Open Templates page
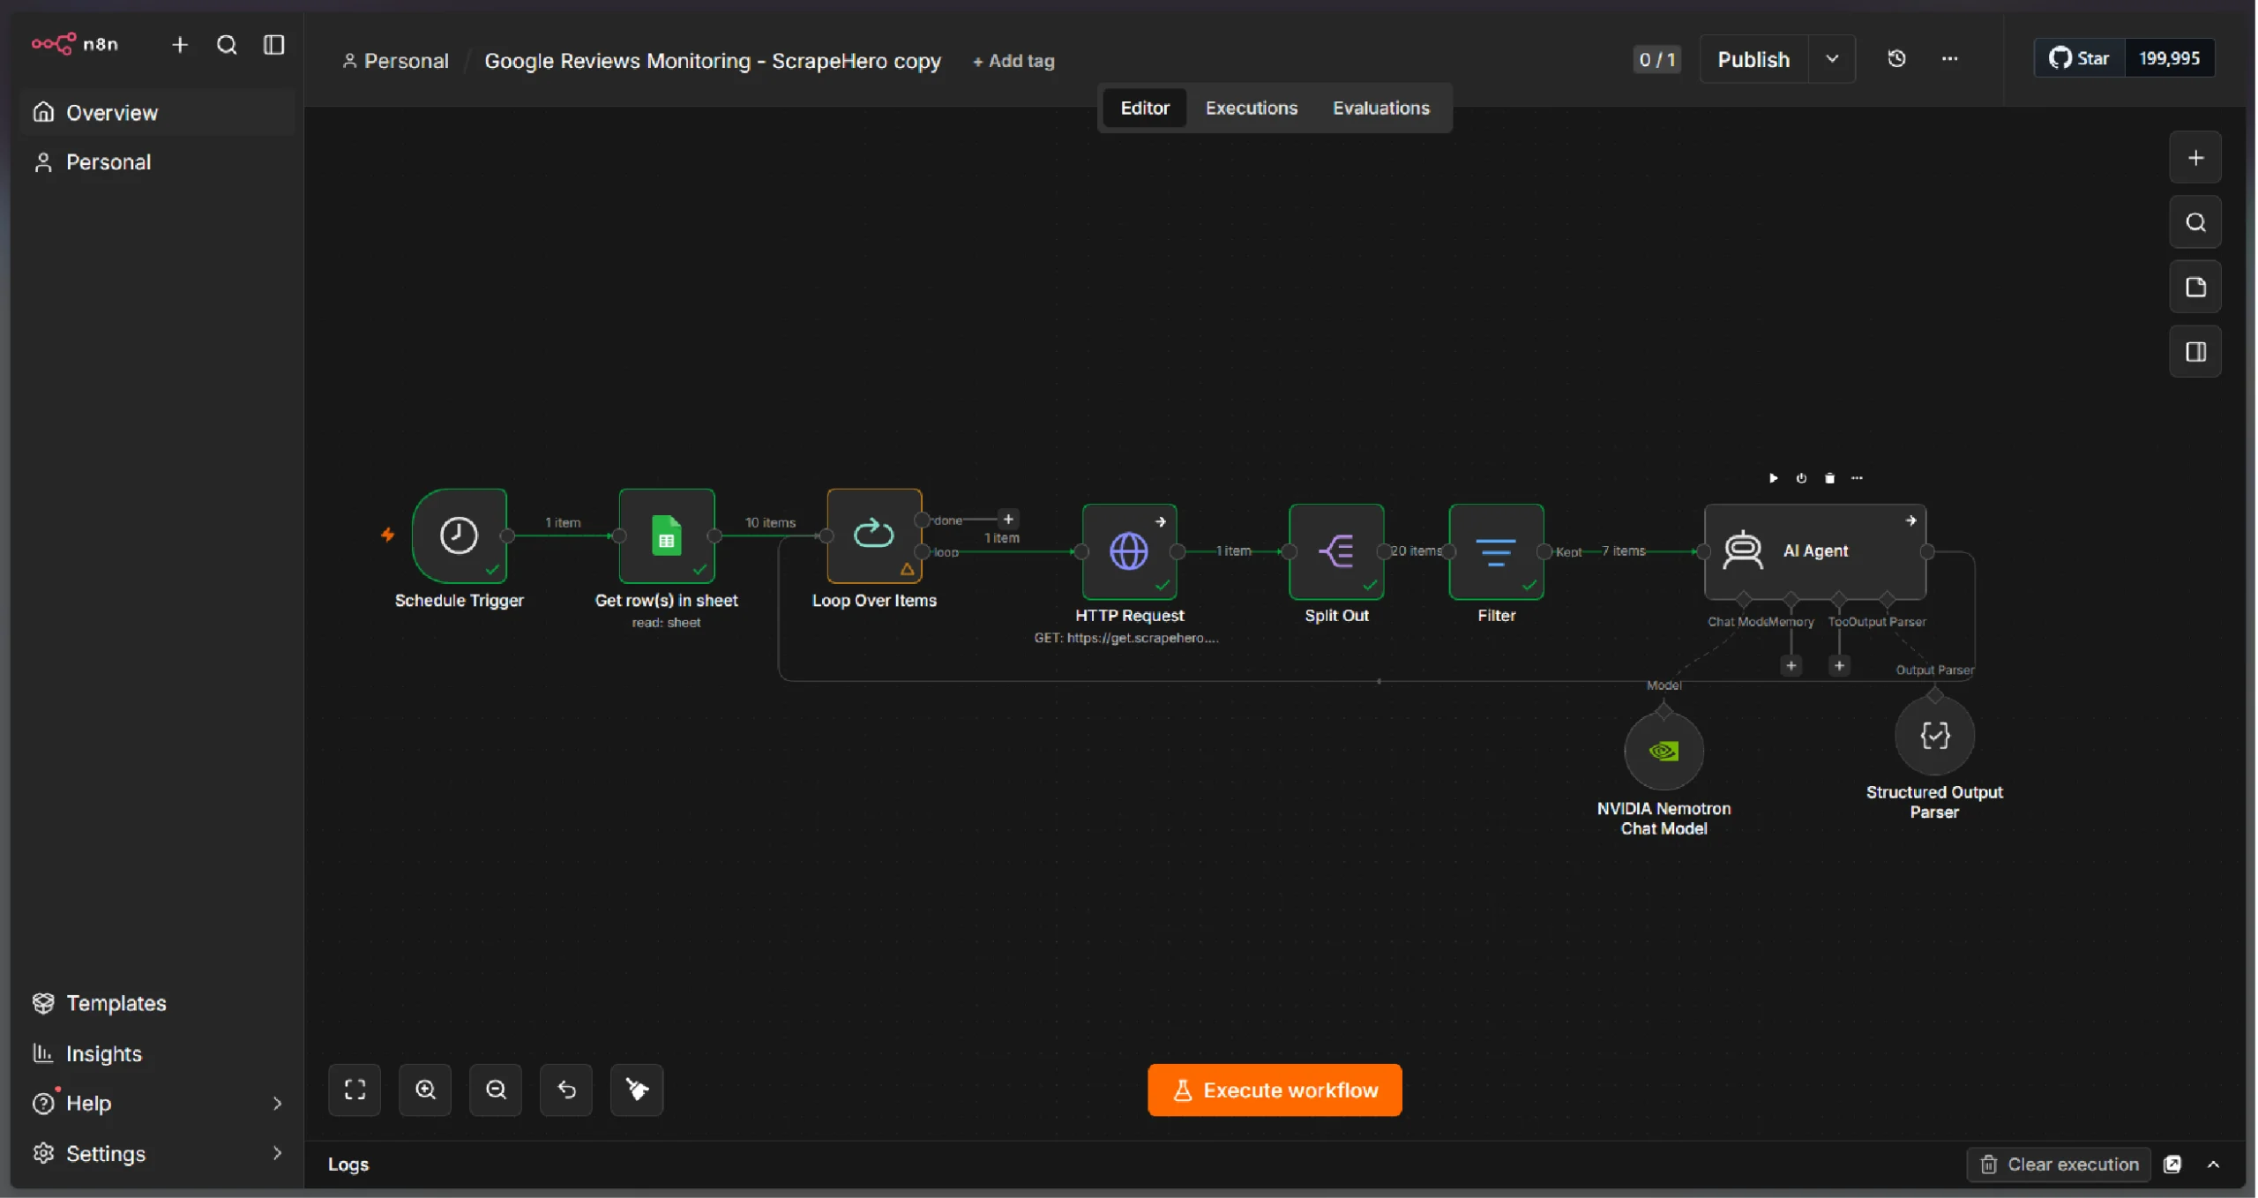 point(156,1003)
